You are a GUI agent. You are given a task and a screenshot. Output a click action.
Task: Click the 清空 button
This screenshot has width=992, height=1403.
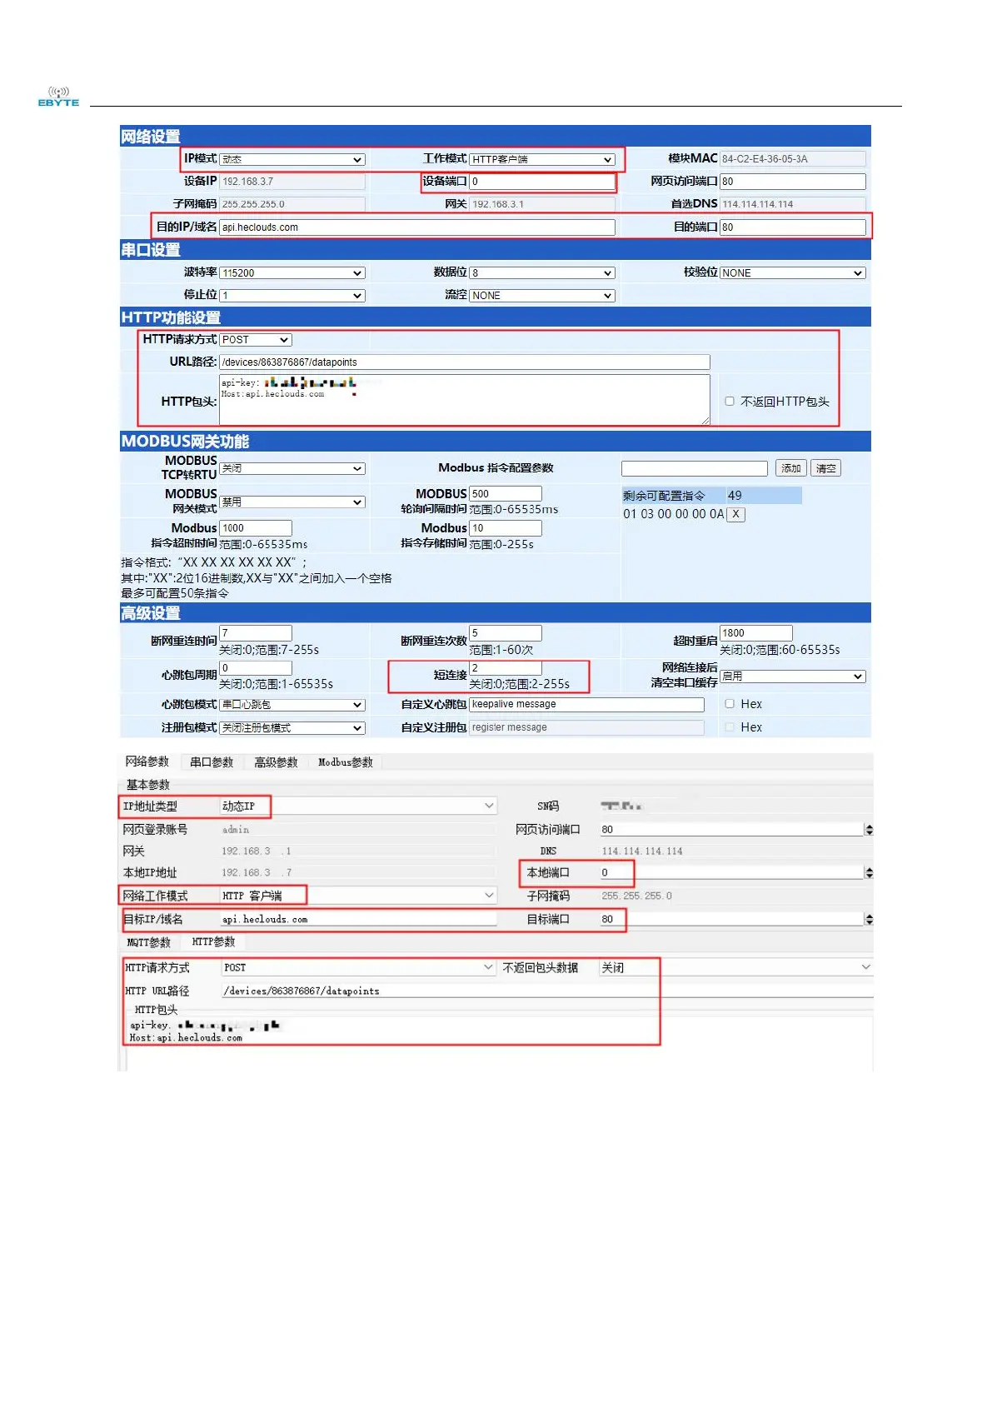[x=825, y=468]
